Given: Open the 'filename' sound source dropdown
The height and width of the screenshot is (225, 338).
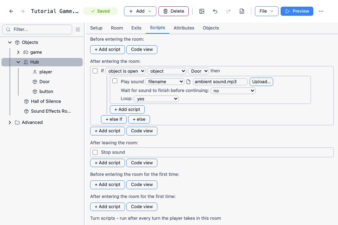Looking at the screenshot, I should tap(165, 82).
